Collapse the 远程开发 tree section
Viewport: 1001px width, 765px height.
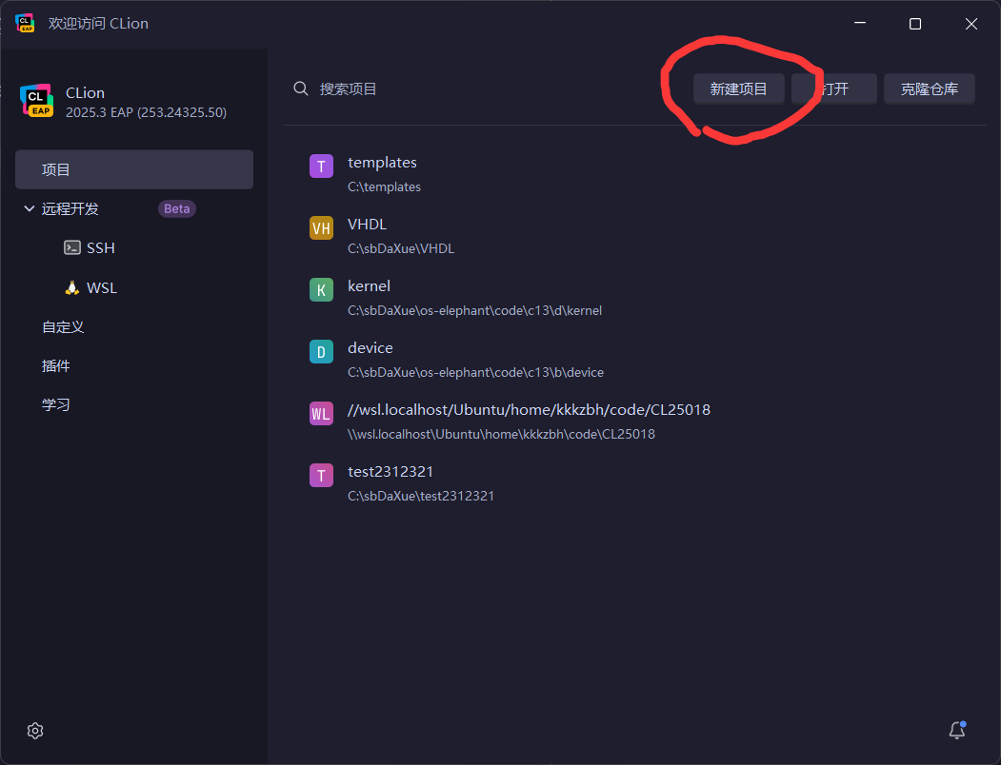[x=29, y=208]
